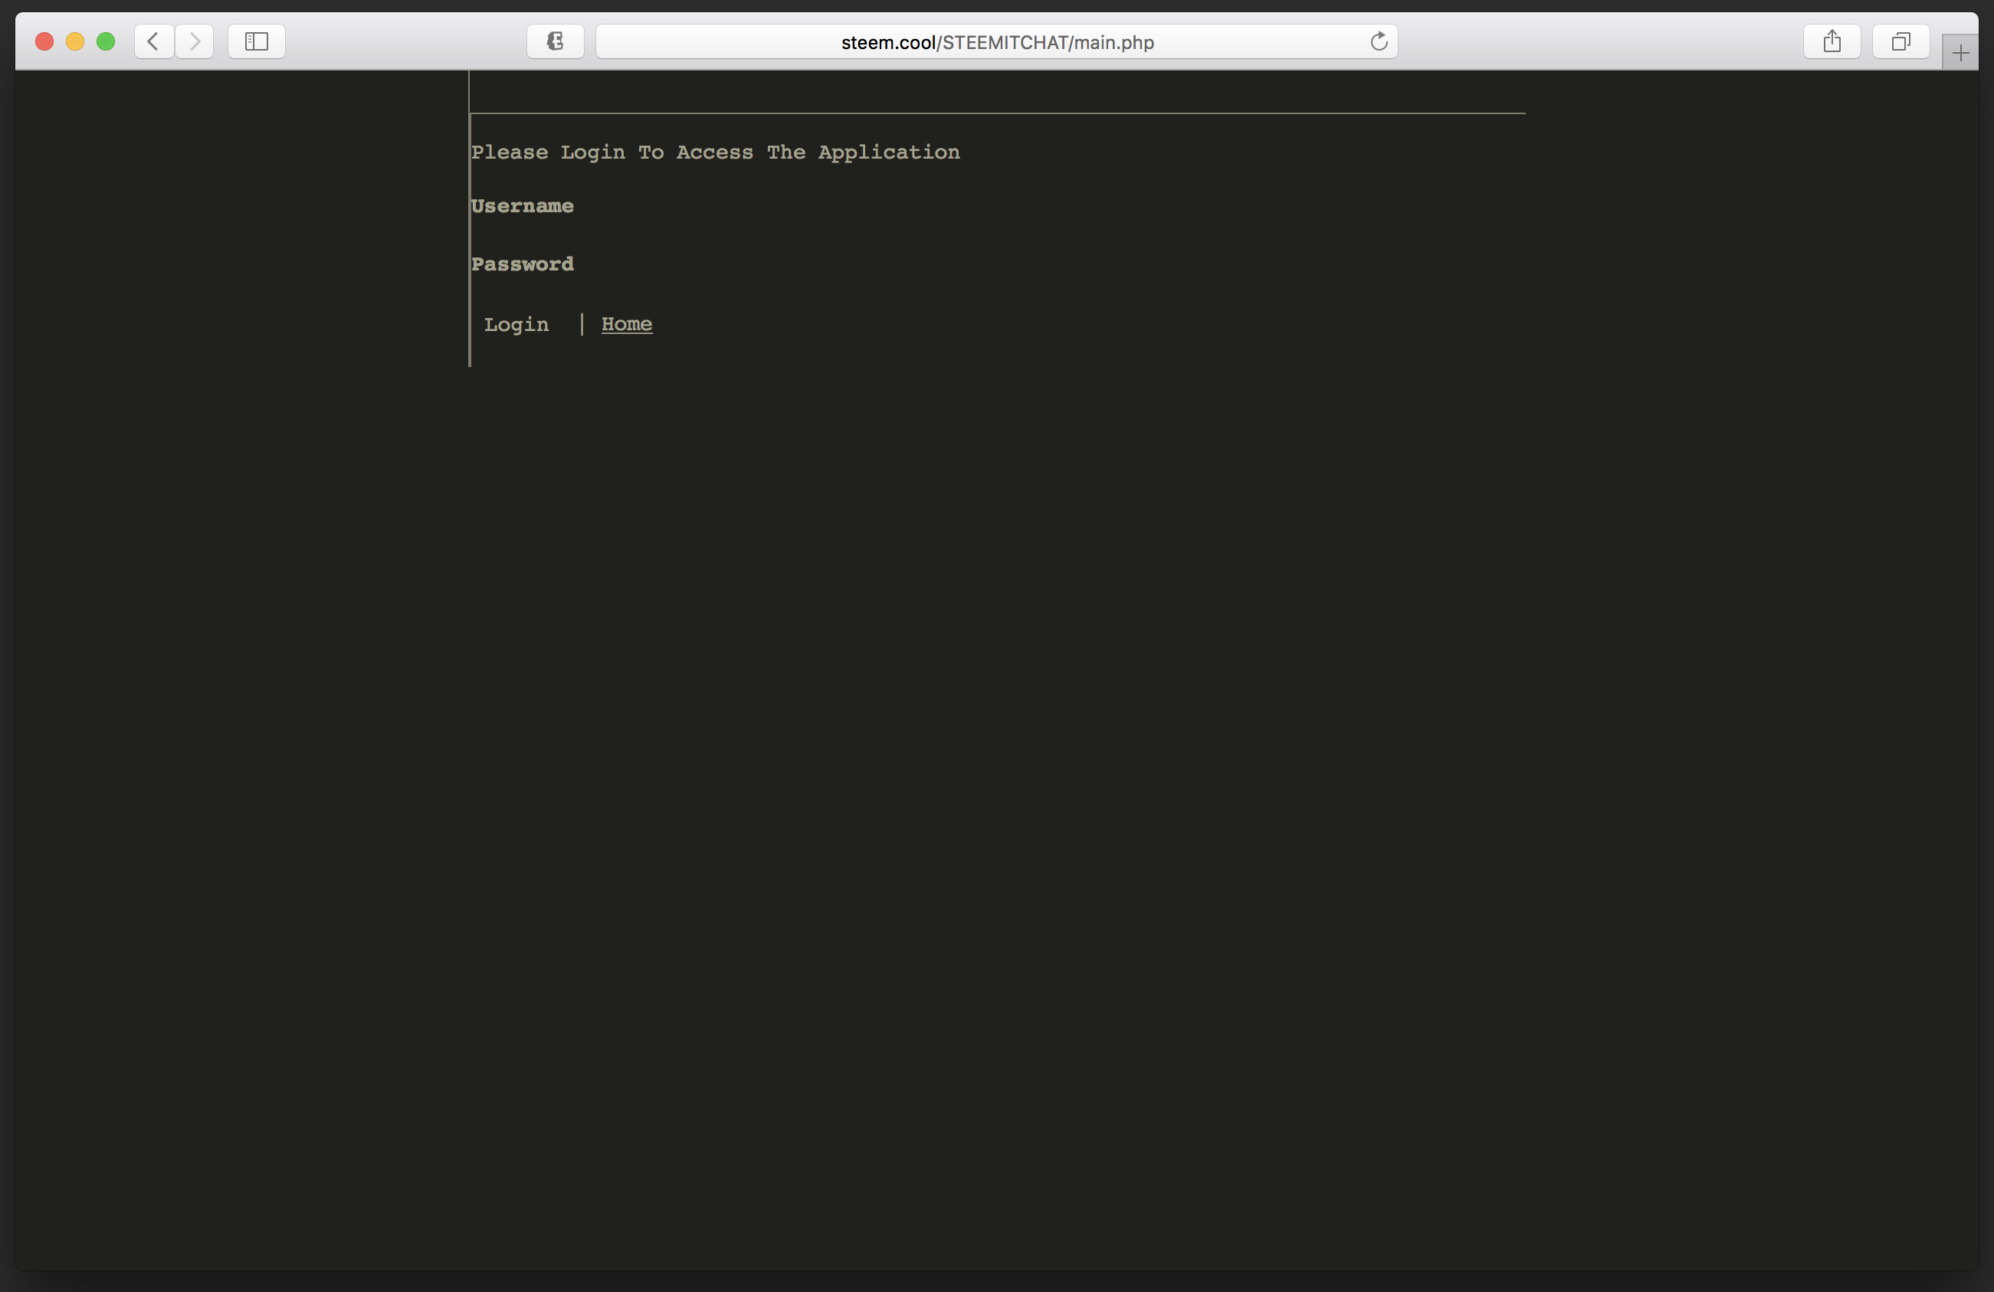Screen dimensions: 1994x1292
Task: Focus the address bar showing steem.cool
Action: tap(996, 41)
